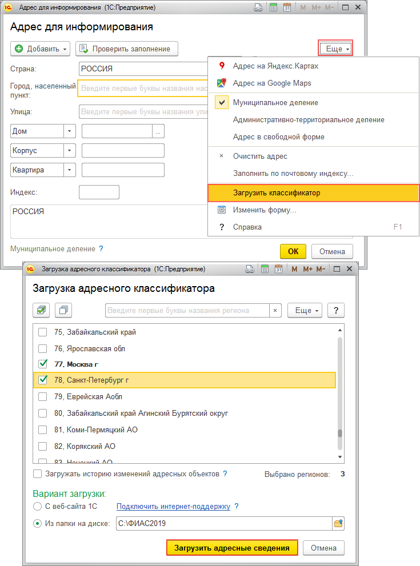Screen dimensions: 420x566
Task: Click calculator icon in Адрес для информирования titlebar
Action: pyautogui.click(x=273, y=7)
